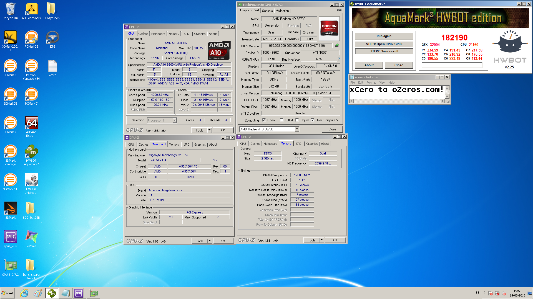Open the ALLBenchmark desktop shortcut
533x299 pixels.
point(31,11)
